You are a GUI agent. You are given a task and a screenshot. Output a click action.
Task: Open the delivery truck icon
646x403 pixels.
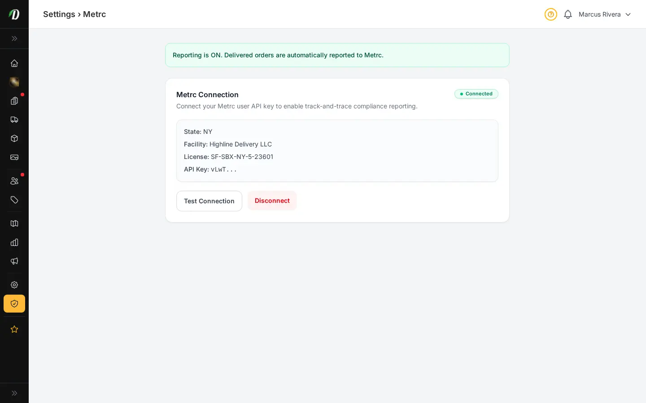pyautogui.click(x=14, y=120)
